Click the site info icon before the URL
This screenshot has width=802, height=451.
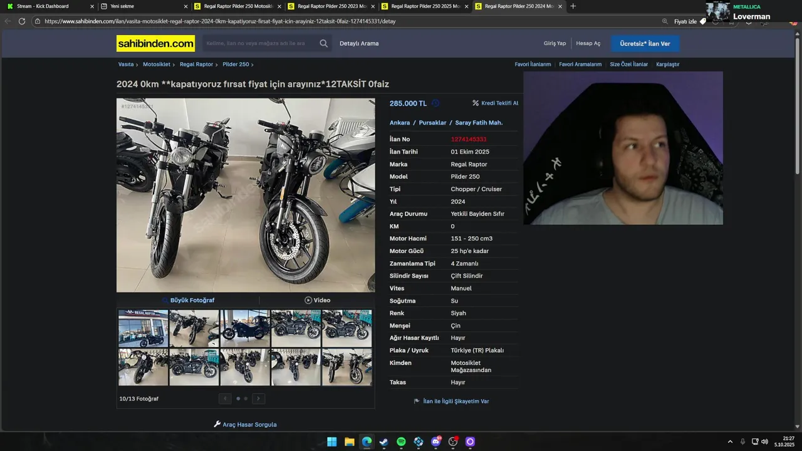coord(38,21)
